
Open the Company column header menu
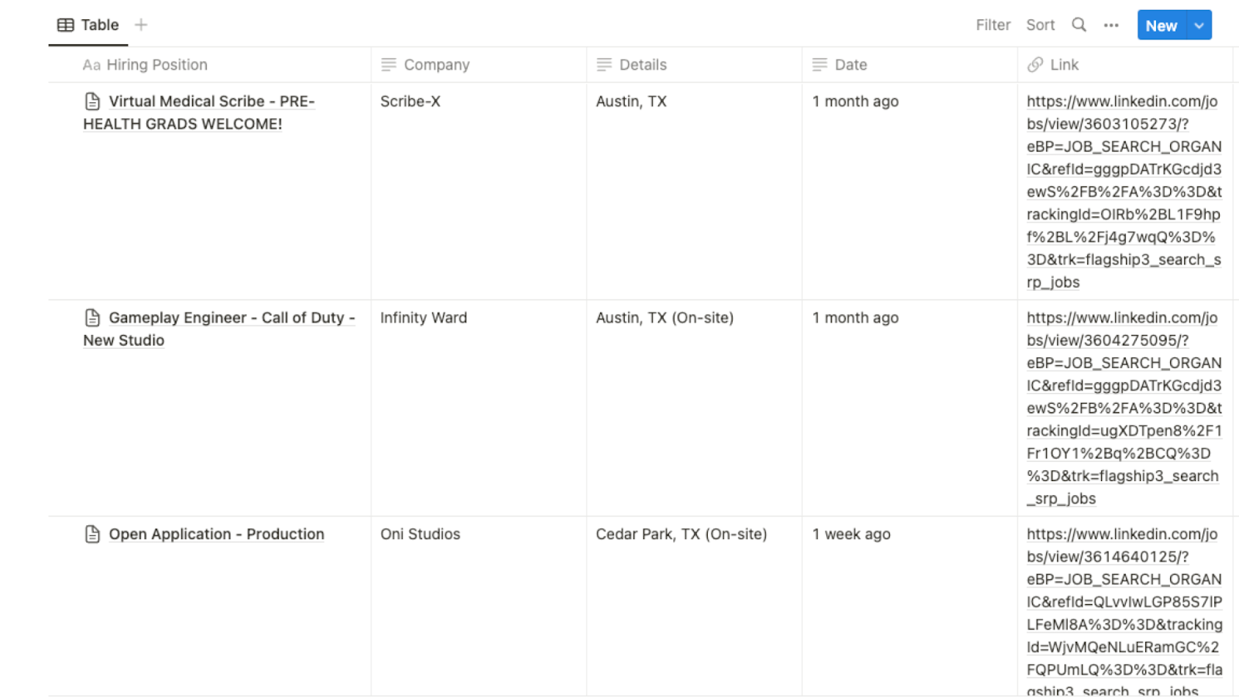[x=436, y=65]
